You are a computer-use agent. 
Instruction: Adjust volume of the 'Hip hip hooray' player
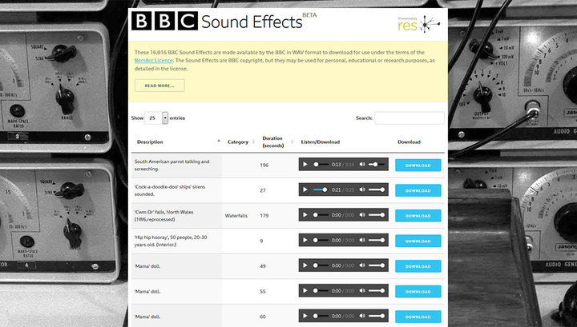[x=377, y=240]
